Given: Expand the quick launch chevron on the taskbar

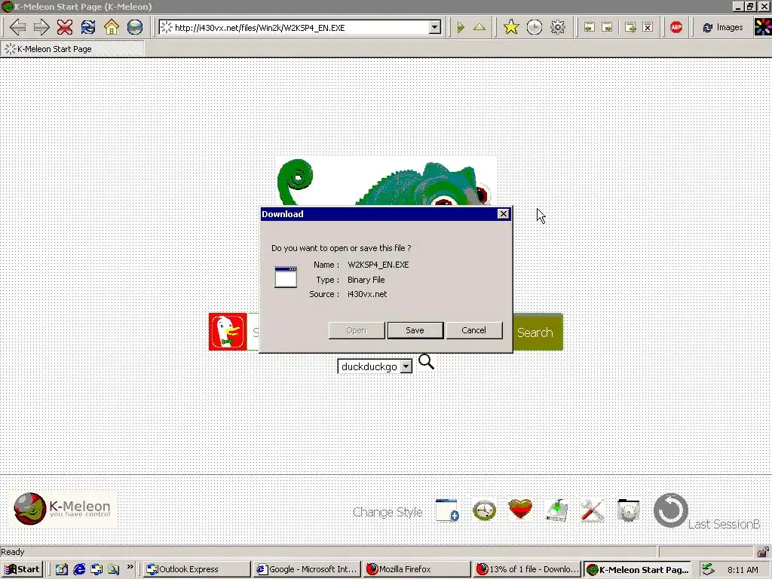Looking at the screenshot, I should point(130,566).
